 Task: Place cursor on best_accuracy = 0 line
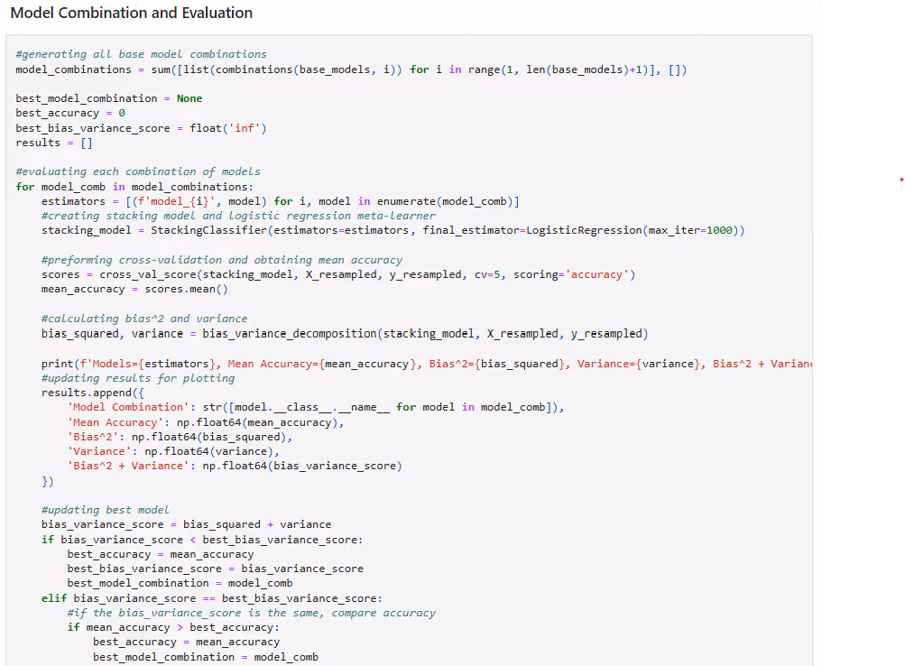[70, 113]
